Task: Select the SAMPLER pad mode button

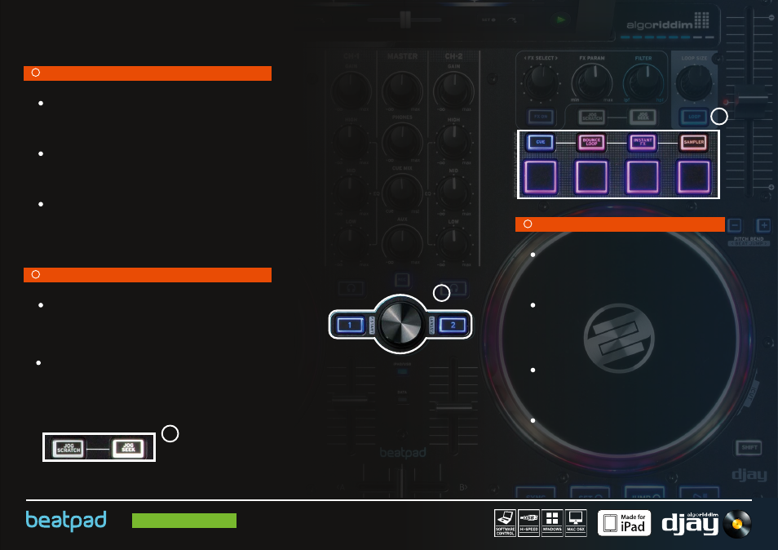Action: 694,142
